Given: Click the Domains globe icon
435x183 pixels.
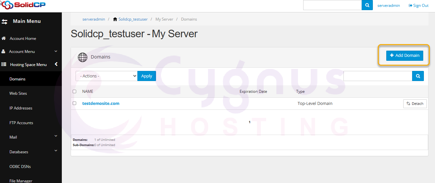Looking at the screenshot, I should click(x=82, y=57).
